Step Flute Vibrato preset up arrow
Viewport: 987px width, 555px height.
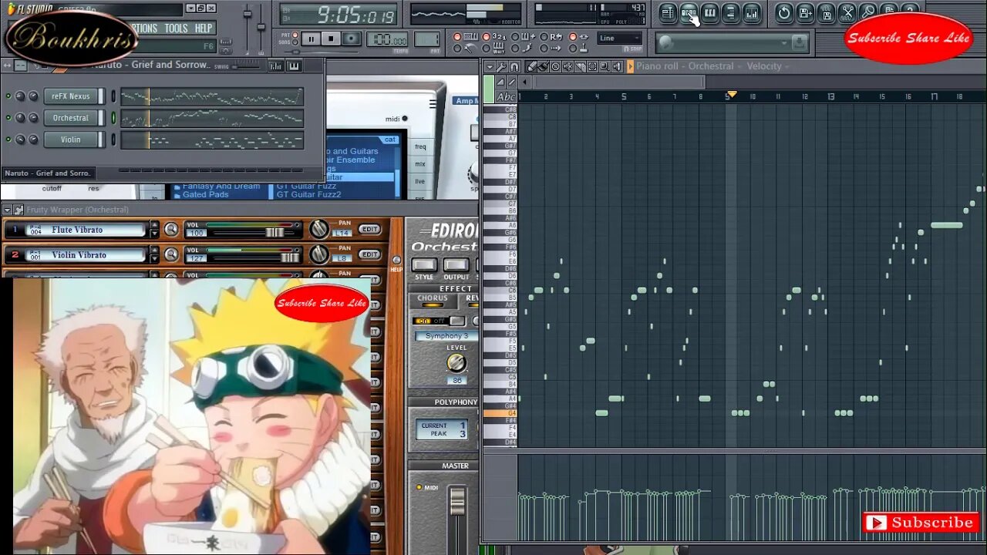click(x=154, y=226)
